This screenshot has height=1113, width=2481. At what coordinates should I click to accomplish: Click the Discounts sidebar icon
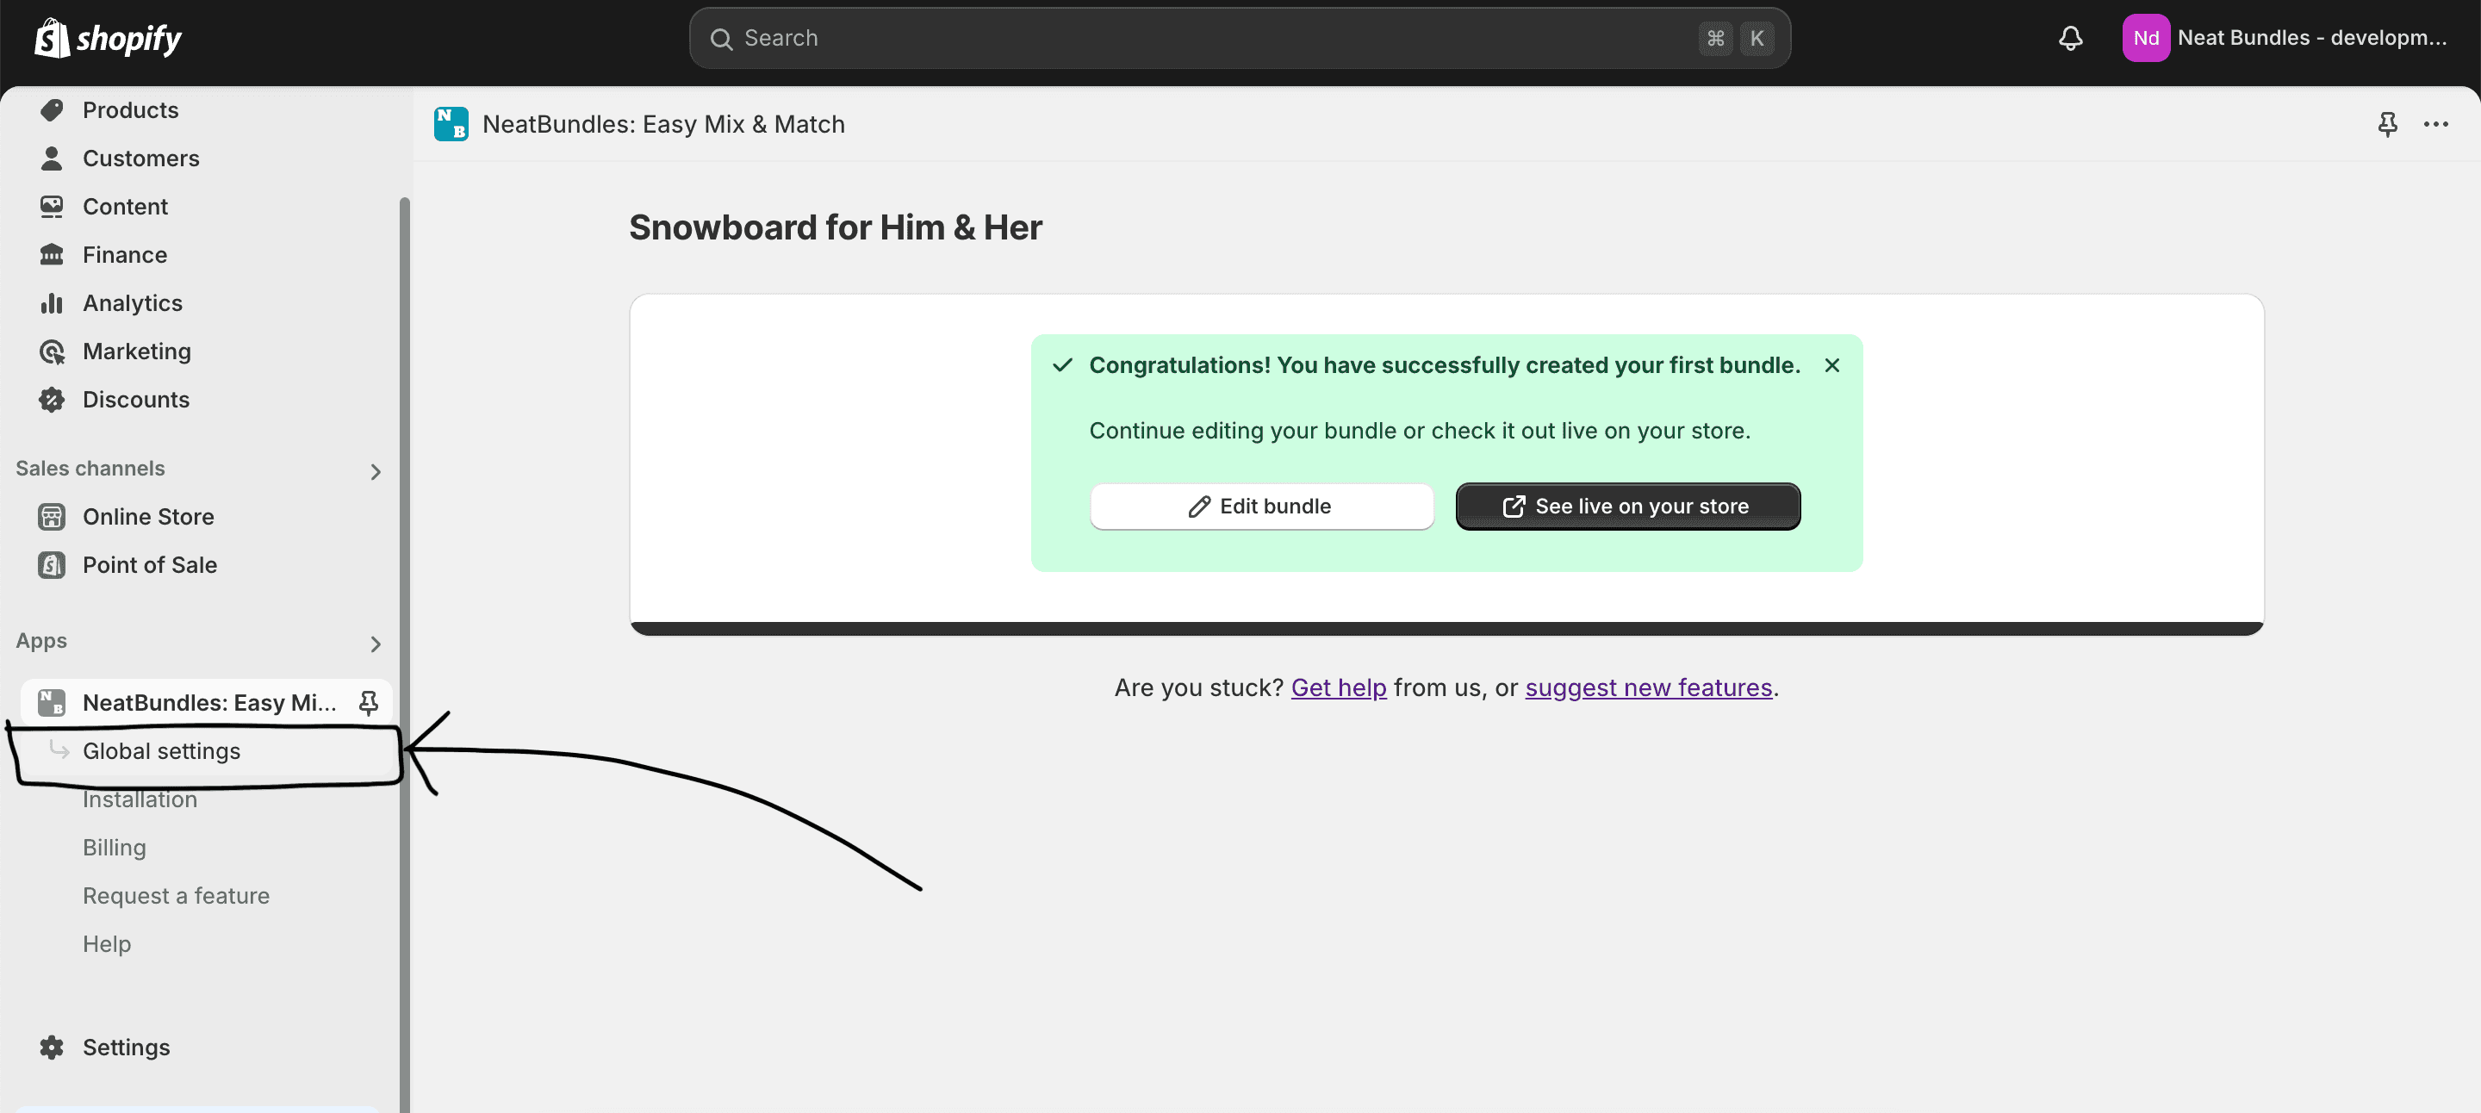pyautogui.click(x=52, y=400)
